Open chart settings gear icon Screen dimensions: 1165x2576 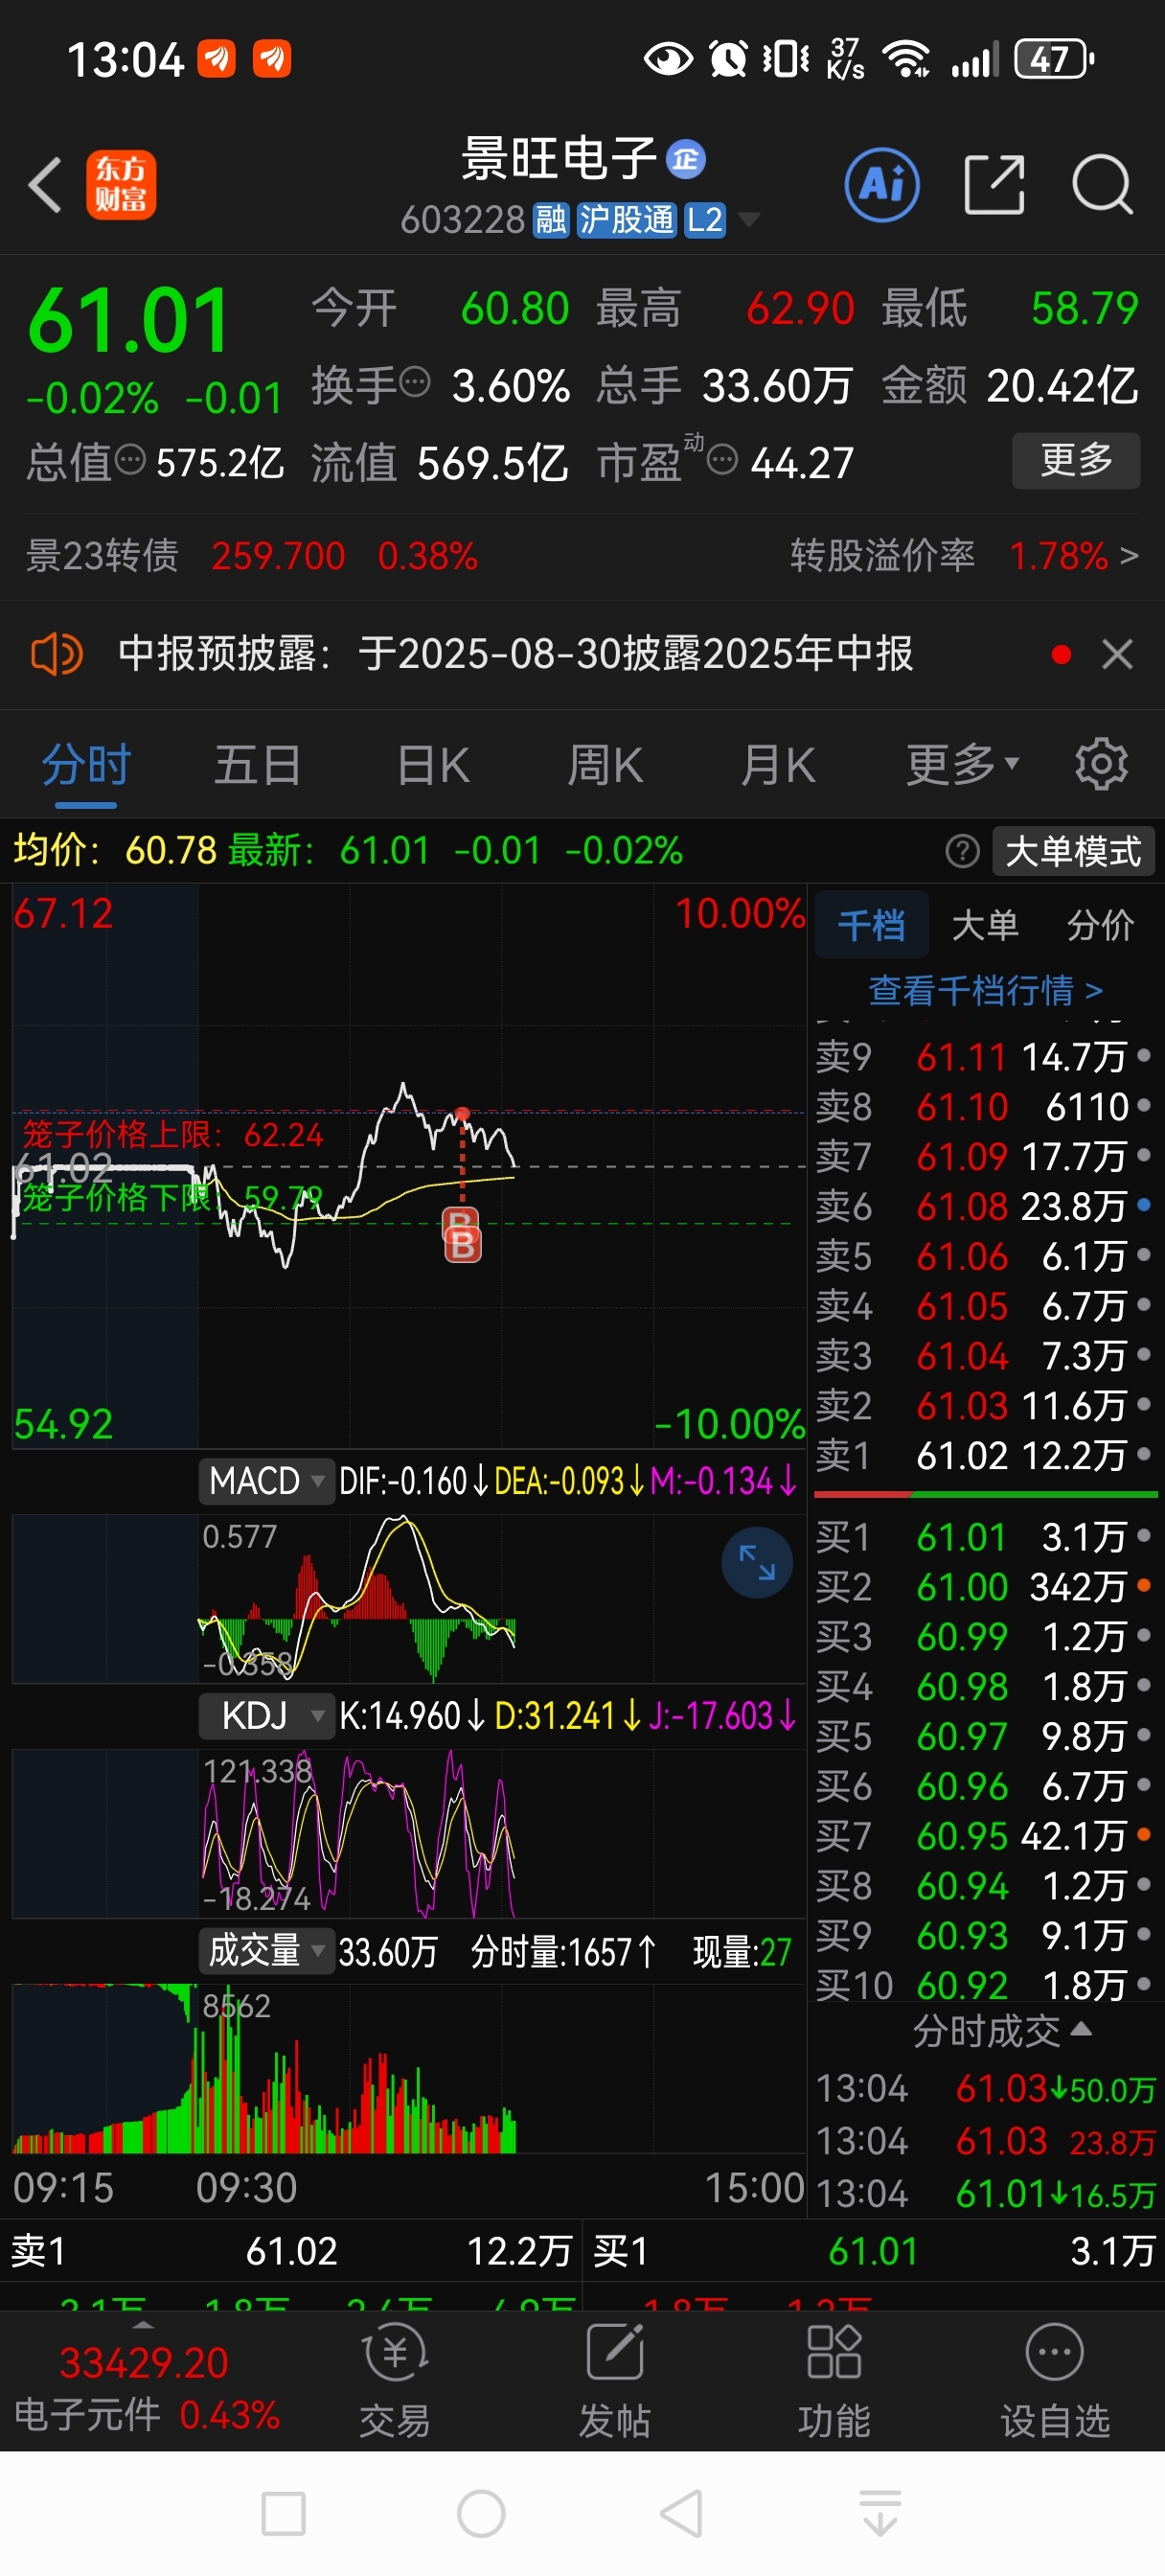(1101, 765)
